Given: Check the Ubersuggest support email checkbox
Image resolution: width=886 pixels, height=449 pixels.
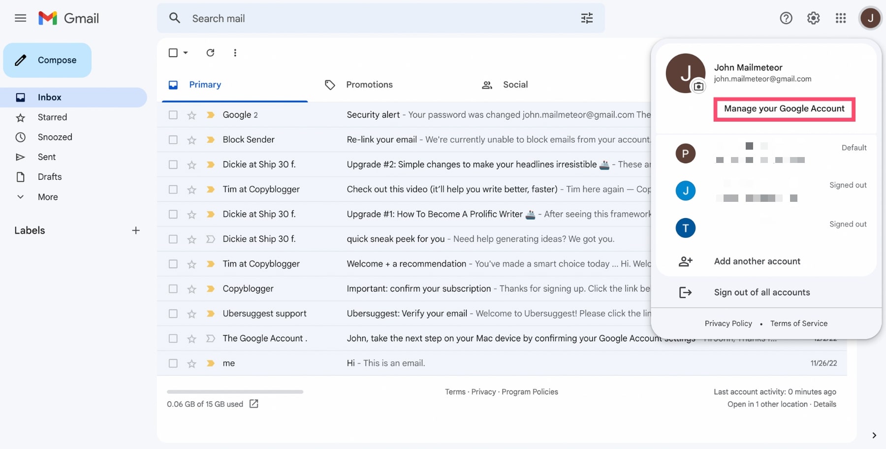Looking at the screenshot, I should (173, 314).
